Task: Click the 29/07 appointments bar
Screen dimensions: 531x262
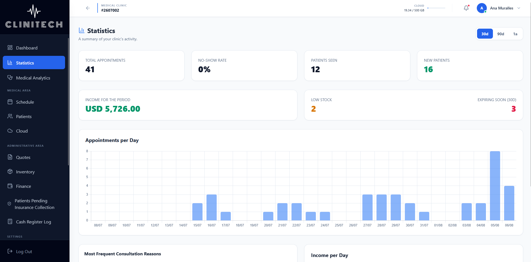Action: [x=396, y=207]
